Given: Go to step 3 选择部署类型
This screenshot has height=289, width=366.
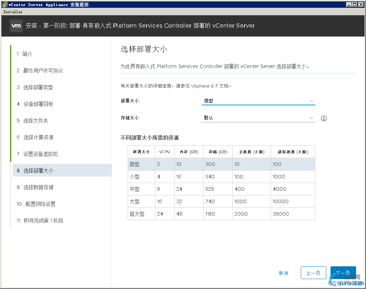Looking at the screenshot, I should point(35,87).
